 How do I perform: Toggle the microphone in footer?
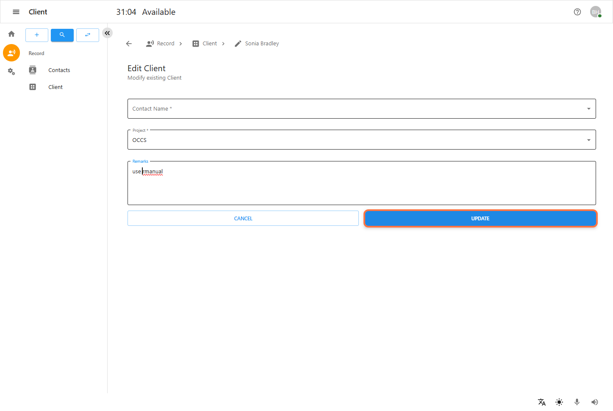[x=577, y=402]
